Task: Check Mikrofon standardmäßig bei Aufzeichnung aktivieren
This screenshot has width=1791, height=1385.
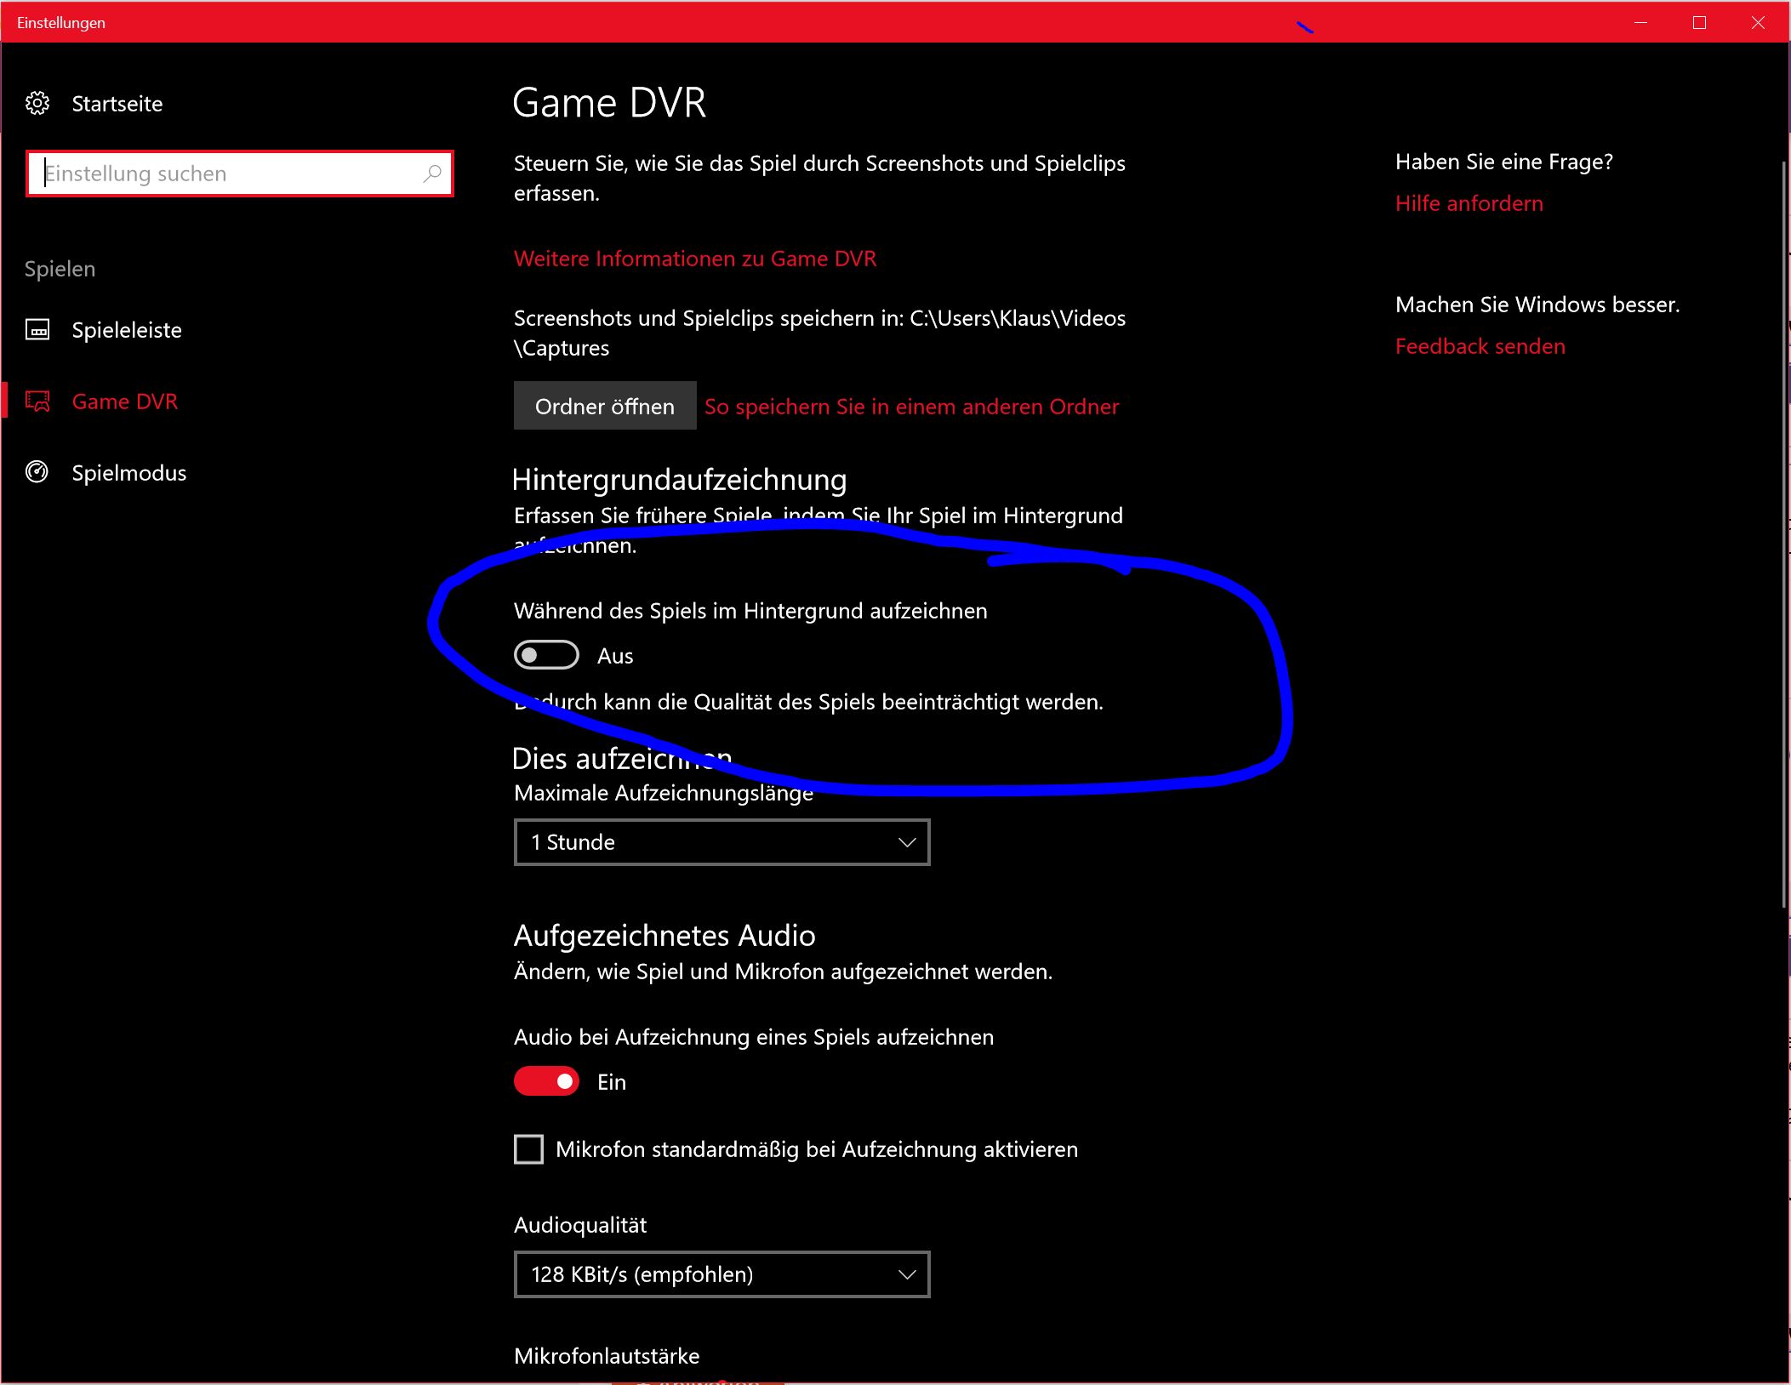Action: 529,1149
